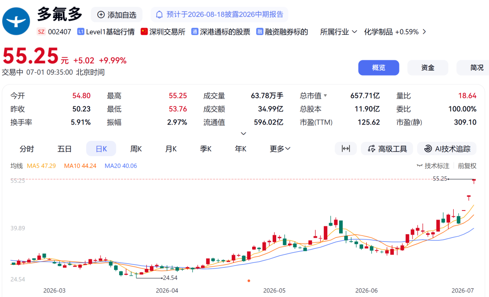Click the plus icon in 添加自选

click(x=101, y=14)
